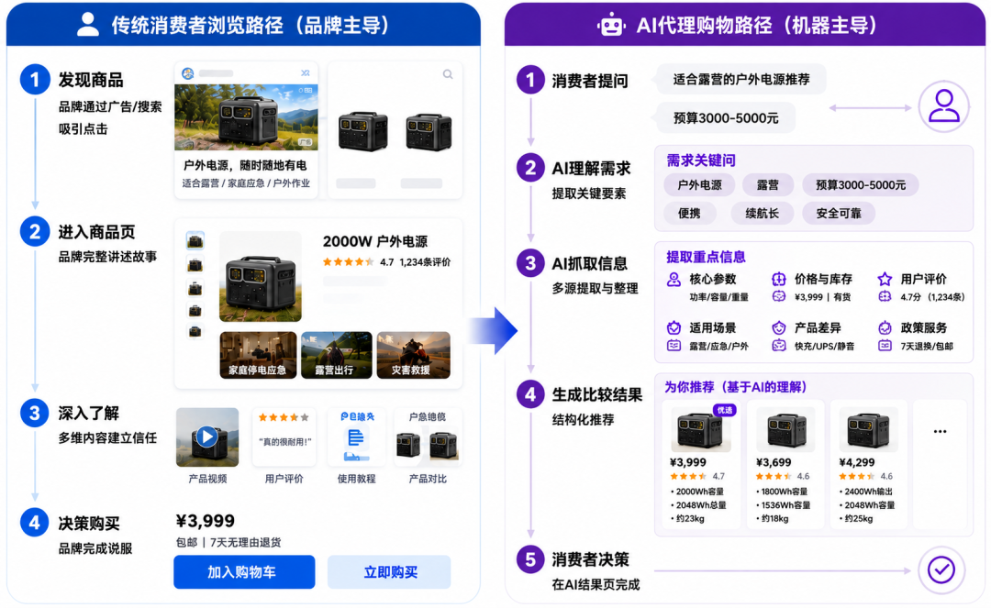The height and width of the screenshot is (608, 991).
Task: Click the ad card browser logo icon
Action: [x=188, y=73]
